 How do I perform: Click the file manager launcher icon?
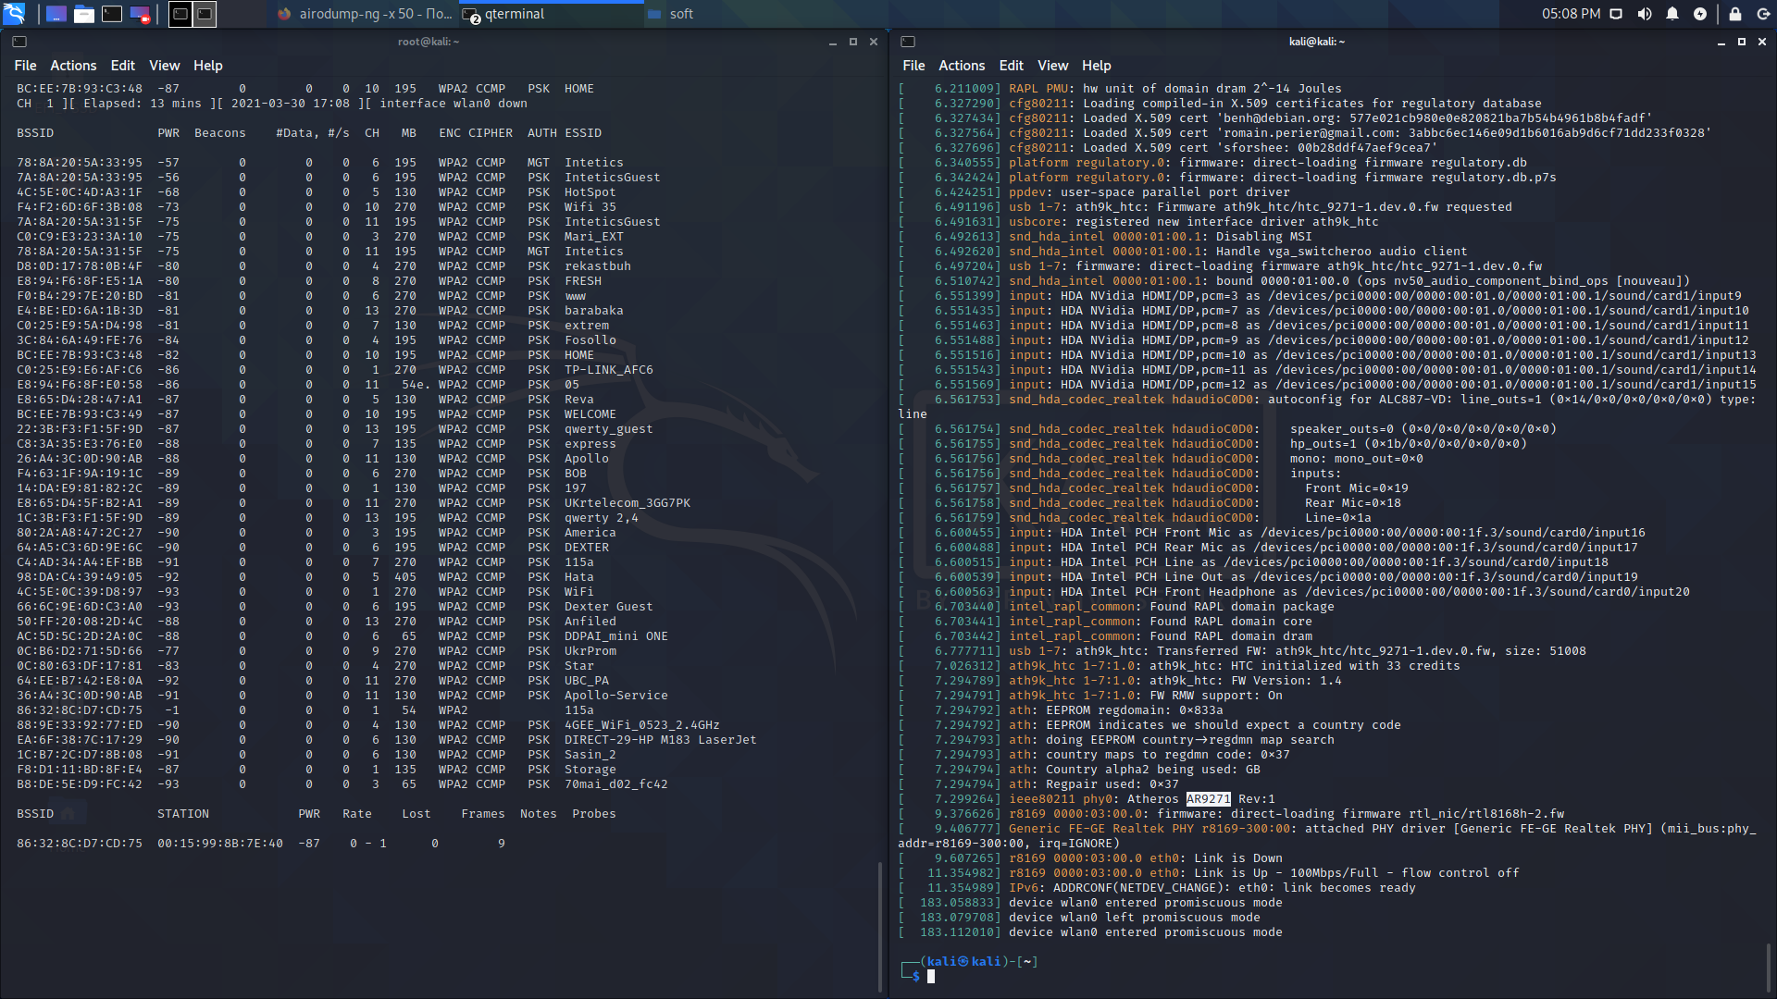(84, 14)
